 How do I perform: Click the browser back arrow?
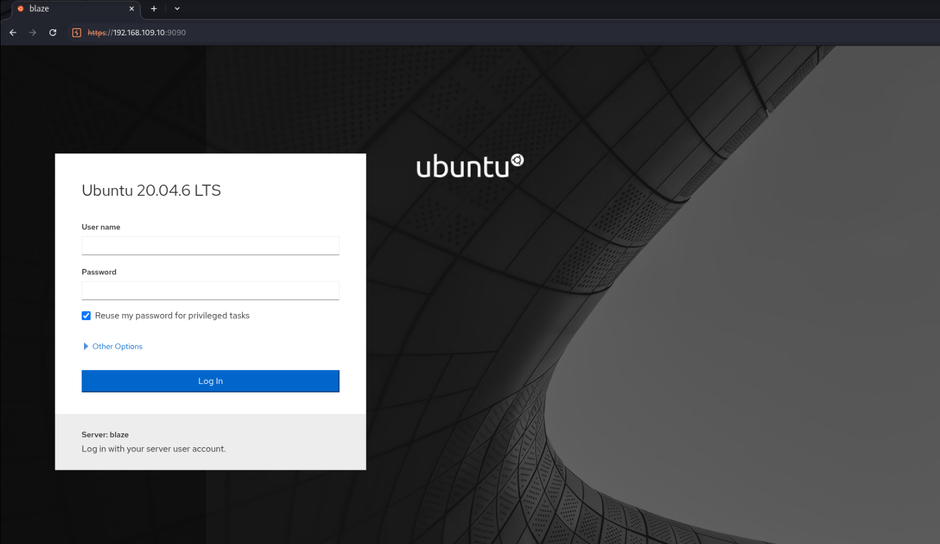pyautogui.click(x=13, y=33)
